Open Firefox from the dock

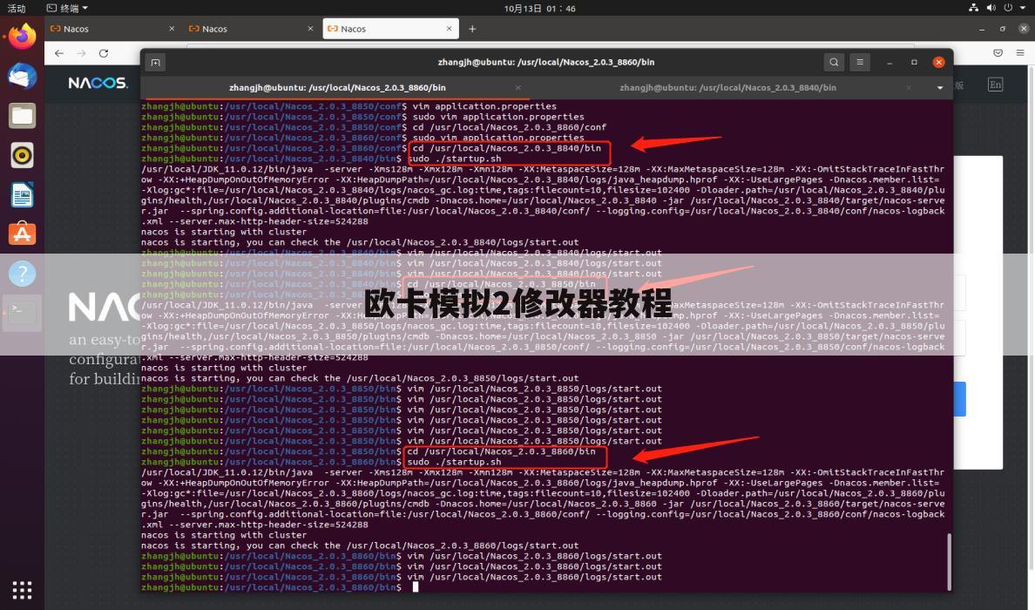[x=22, y=37]
